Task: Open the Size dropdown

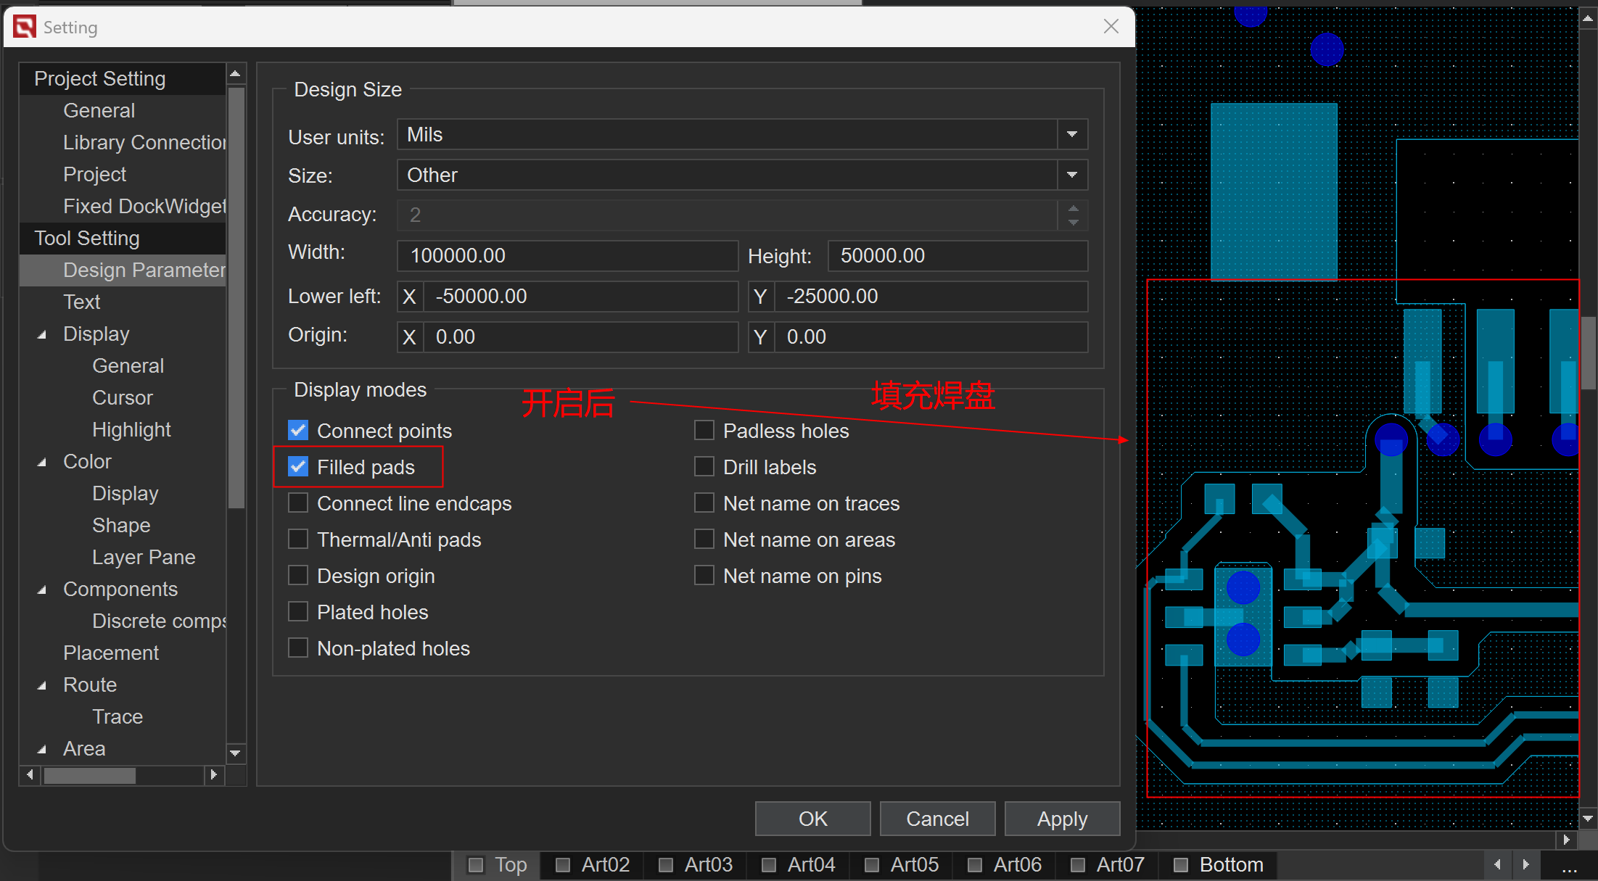Action: tap(1072, 175)
